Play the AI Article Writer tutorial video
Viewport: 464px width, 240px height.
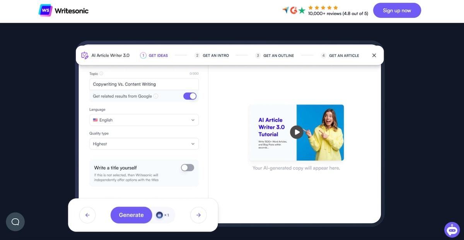coord(297,132)
